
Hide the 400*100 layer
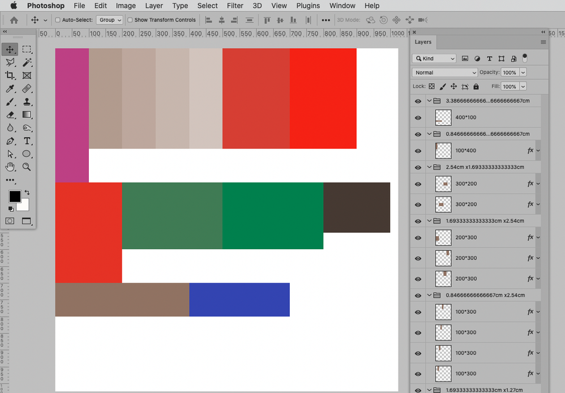tap(419, 117)
